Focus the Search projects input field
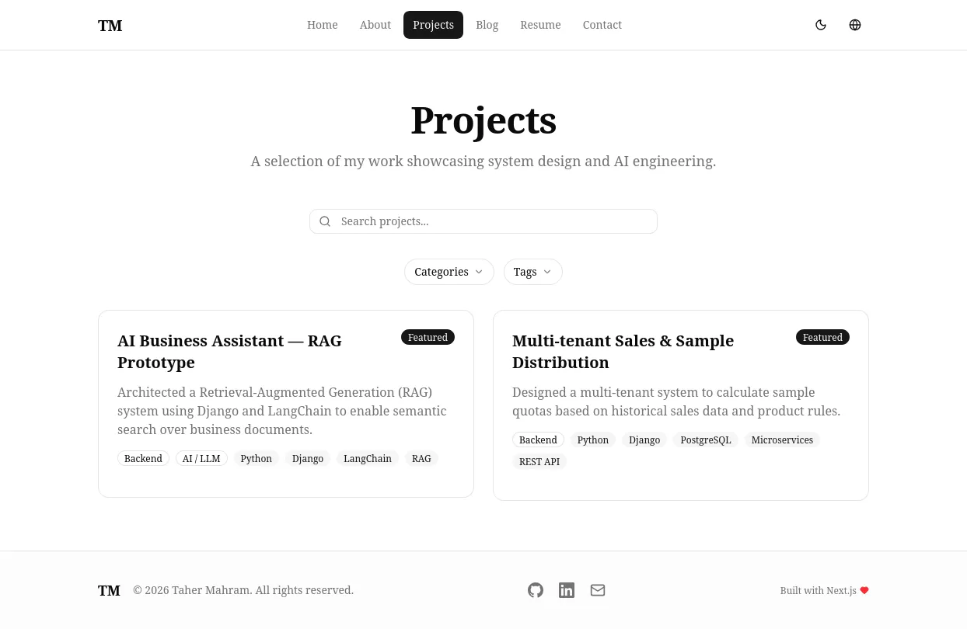This screenshot has width=967, height=629. (x=483, y=221)
